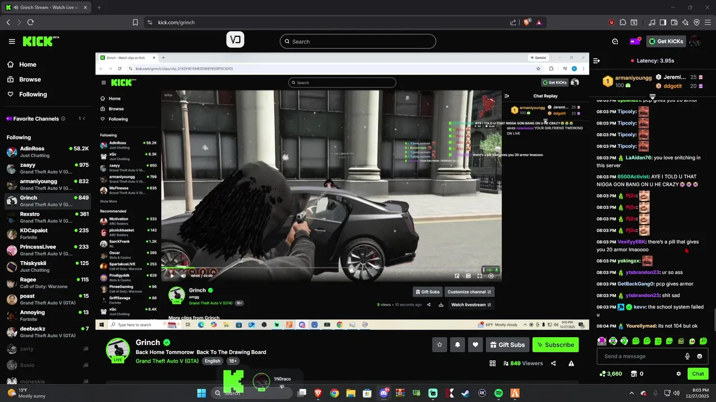
Task: Click the 18+ tag
Action: [233, 361]
